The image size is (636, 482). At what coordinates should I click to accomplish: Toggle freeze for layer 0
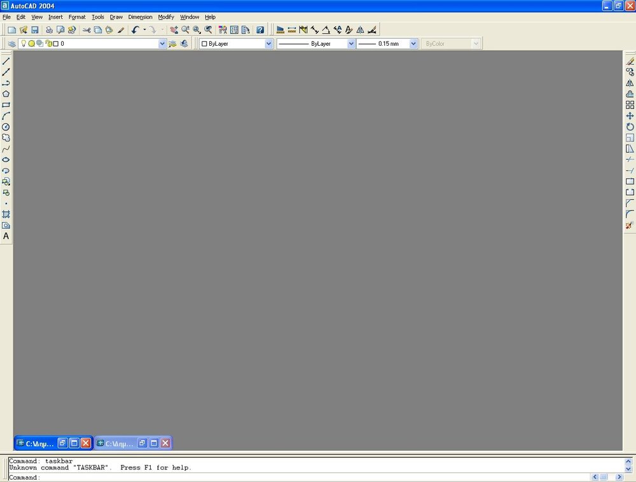click(x=32, y=43)
